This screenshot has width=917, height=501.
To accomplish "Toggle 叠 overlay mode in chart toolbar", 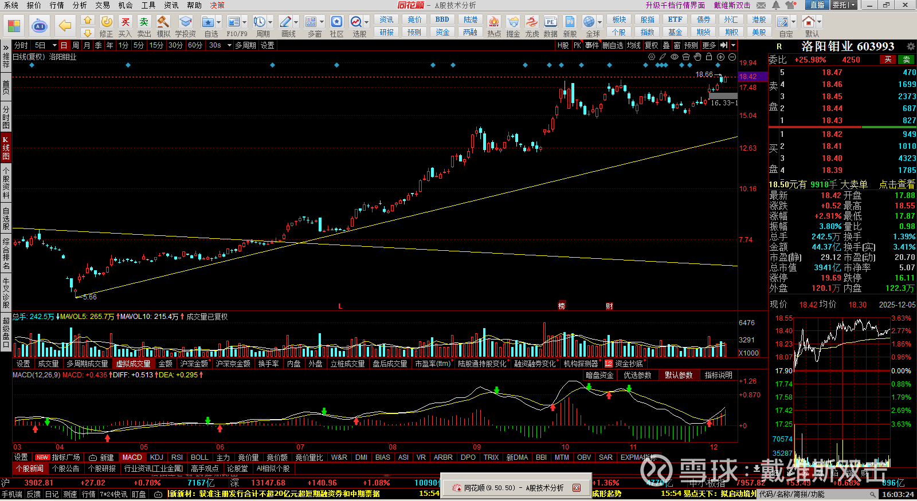I will pyautogui.click(x=666, y=45).
